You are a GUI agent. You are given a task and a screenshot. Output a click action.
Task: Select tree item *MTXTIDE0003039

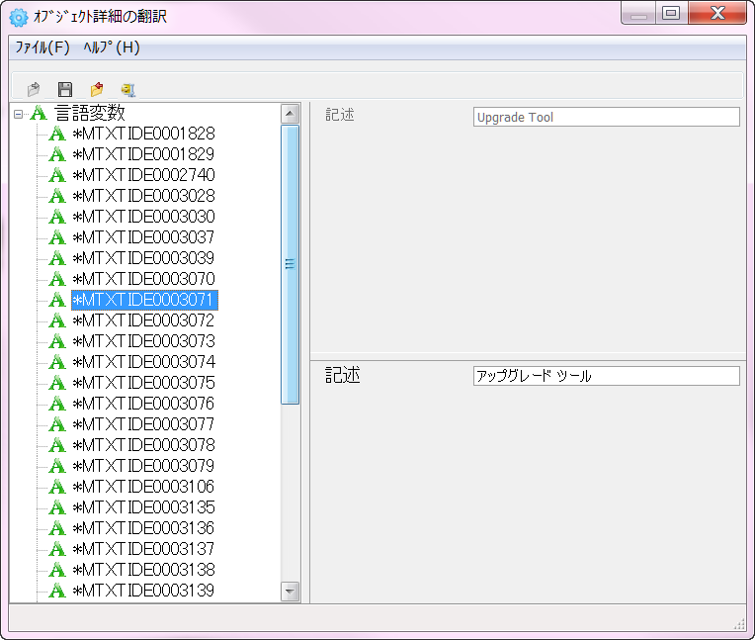click(x=143, y=258)
